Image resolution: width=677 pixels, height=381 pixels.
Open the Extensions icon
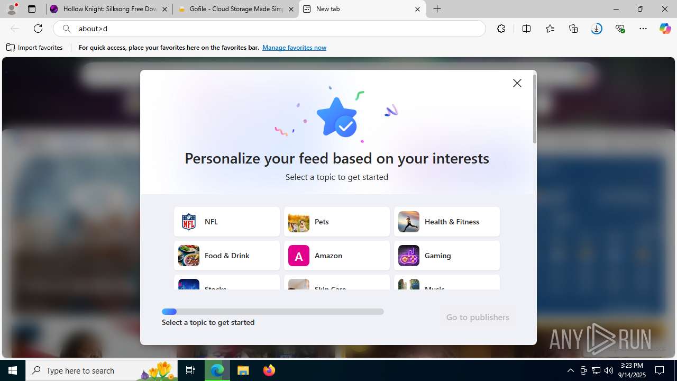click(501, 29)
